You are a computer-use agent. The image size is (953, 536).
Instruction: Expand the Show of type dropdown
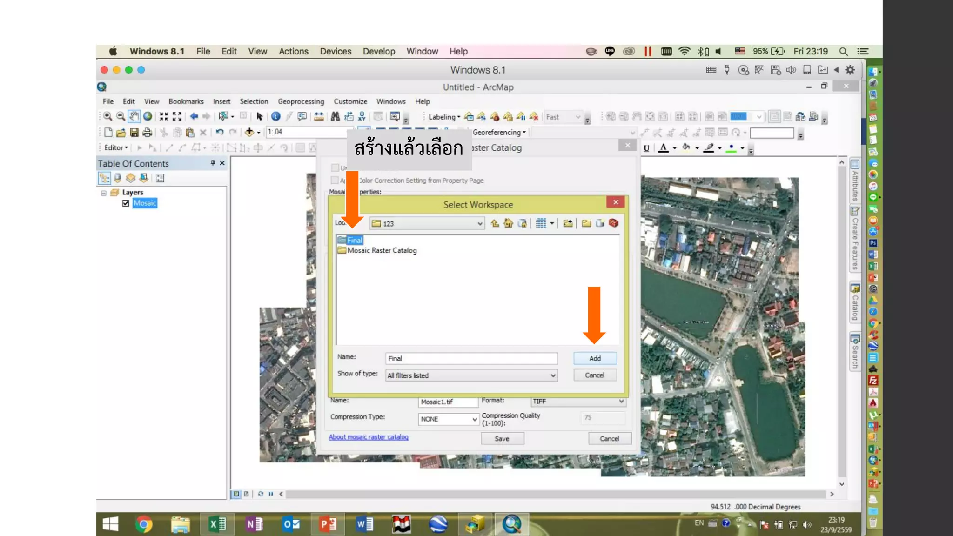553,375
